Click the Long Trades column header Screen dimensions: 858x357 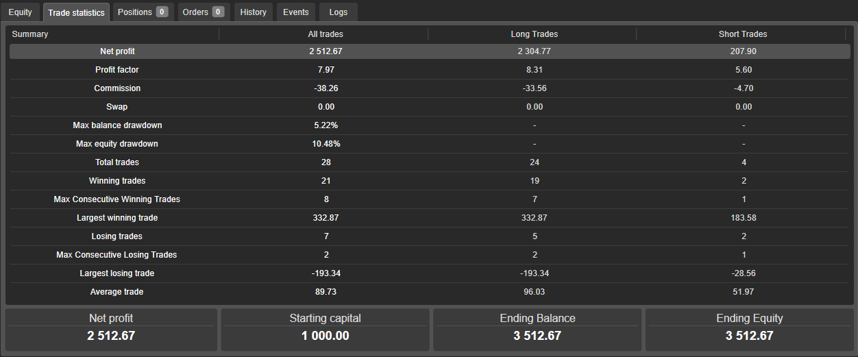point(534,34)
